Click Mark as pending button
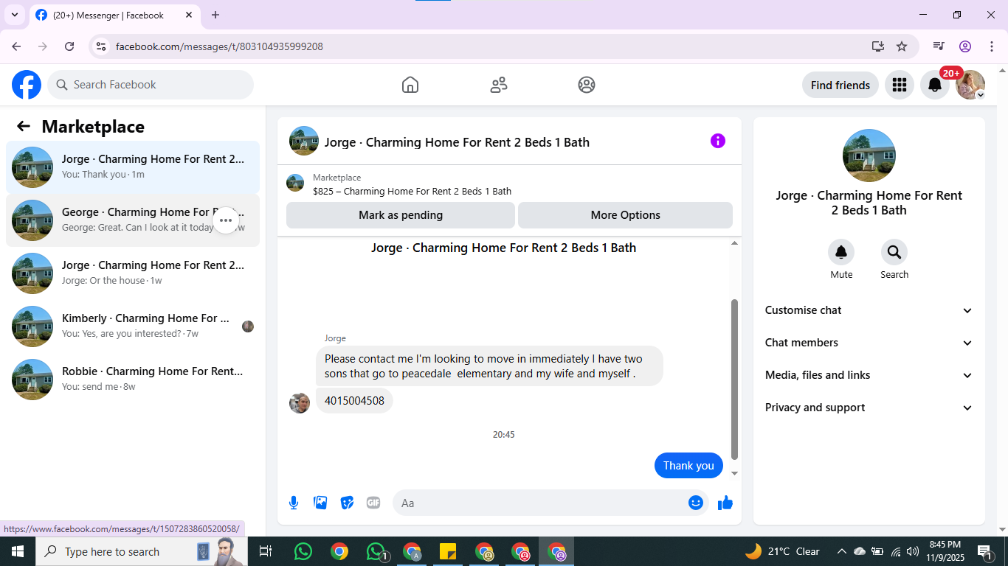This screenshot has width=1008, height=566. (401, 215)
